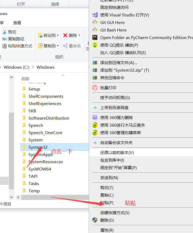Click the 自动备份该文件夹 cloud icon
Image resolution: width=193 pixels, height=233 pixels.
tap(95, 143)
